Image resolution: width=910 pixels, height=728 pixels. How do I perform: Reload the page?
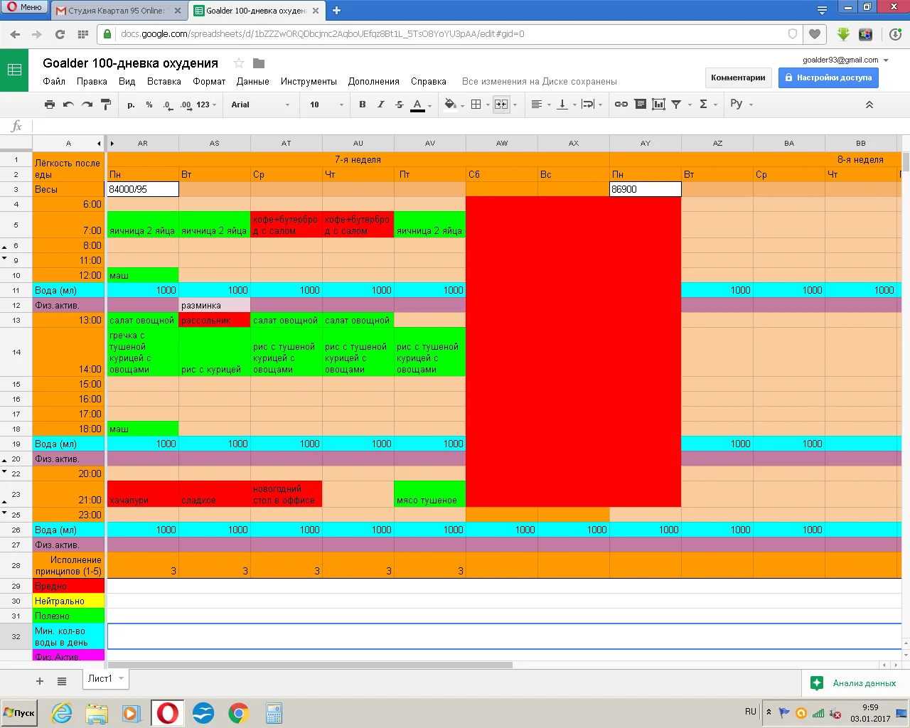tap(60, 33)
